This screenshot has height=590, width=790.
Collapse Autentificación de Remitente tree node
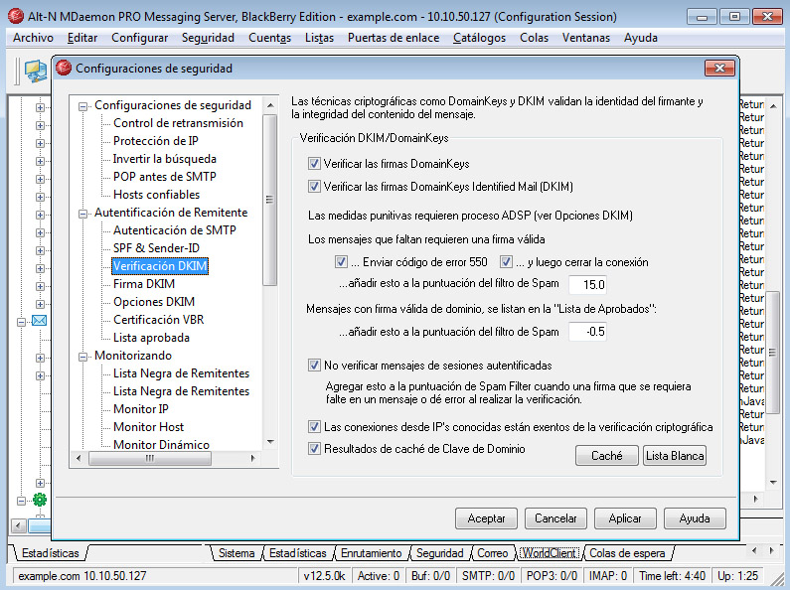(82, 214)
